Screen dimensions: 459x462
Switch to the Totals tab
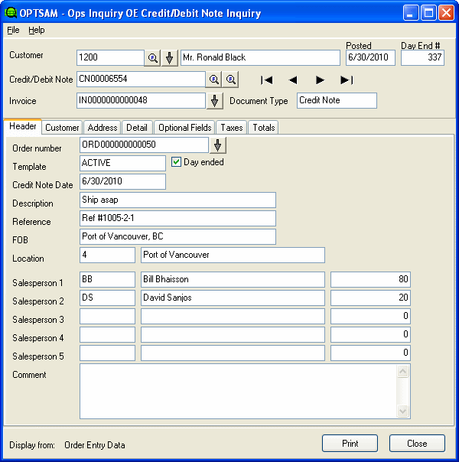[x=262, y=128]
